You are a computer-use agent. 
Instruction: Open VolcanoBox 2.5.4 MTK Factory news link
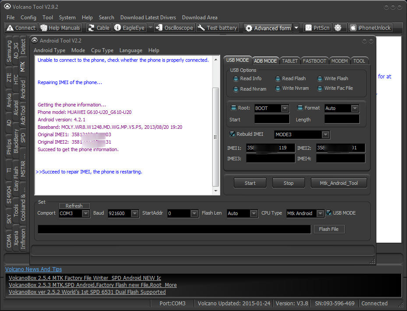[x=85, y=278]
